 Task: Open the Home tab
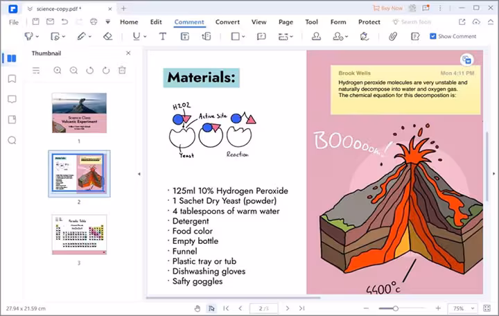(129, 22)
